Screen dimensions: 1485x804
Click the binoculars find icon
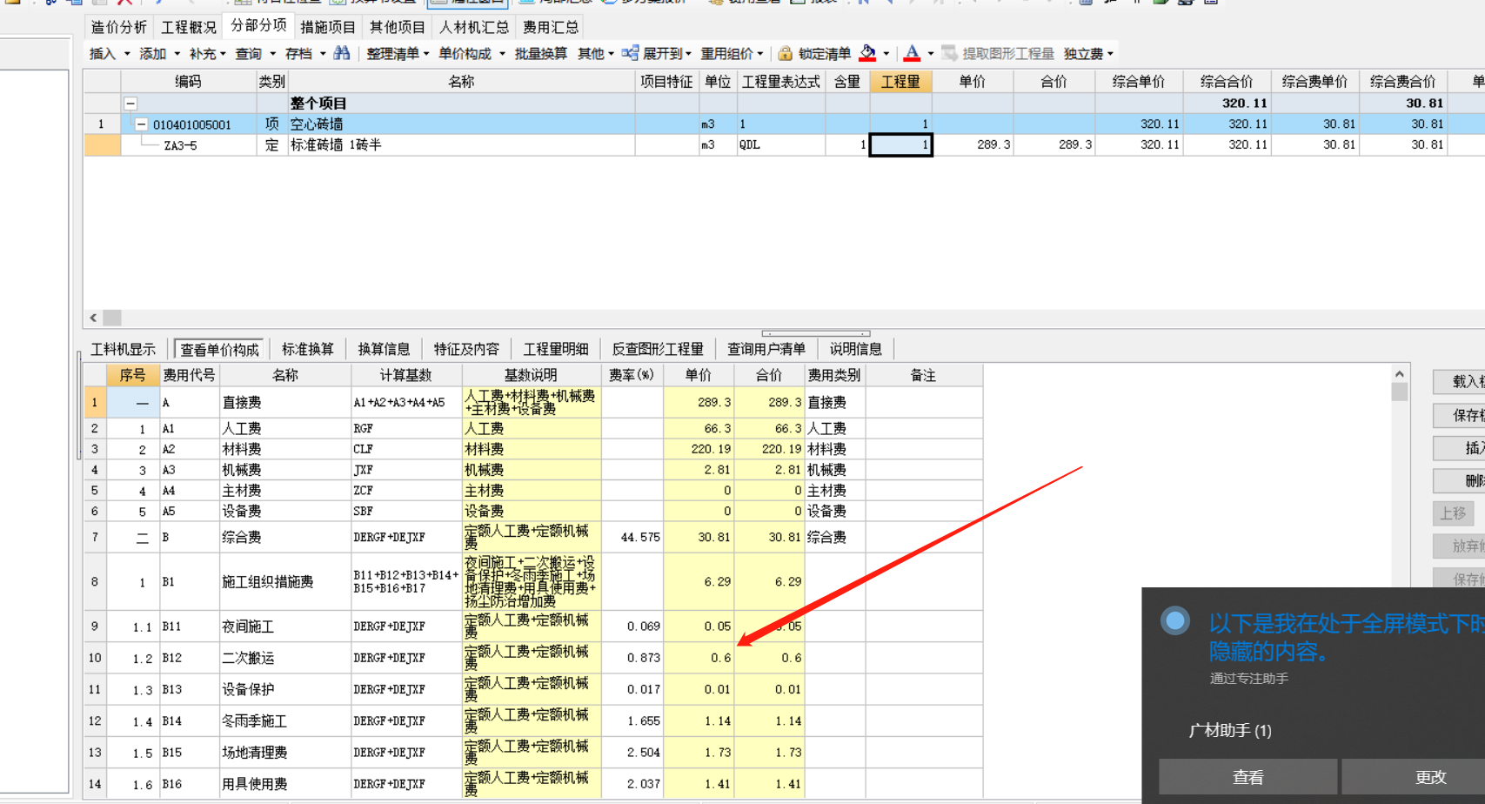[342, 53]
